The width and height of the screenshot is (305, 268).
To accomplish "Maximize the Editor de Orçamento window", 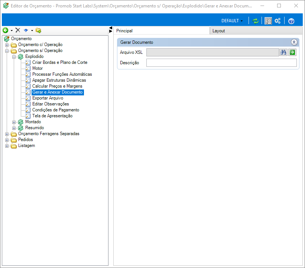I will [279, 6].
